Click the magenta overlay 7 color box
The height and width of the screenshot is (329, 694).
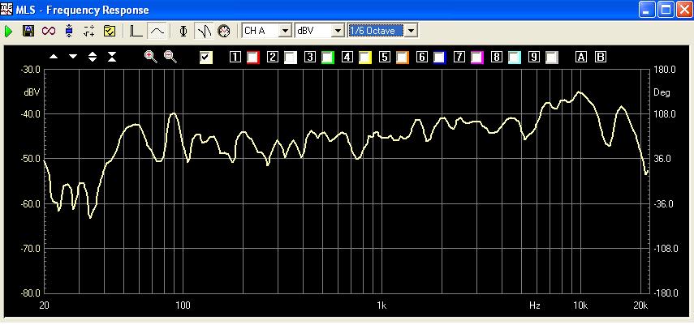(x=477, y=57)
